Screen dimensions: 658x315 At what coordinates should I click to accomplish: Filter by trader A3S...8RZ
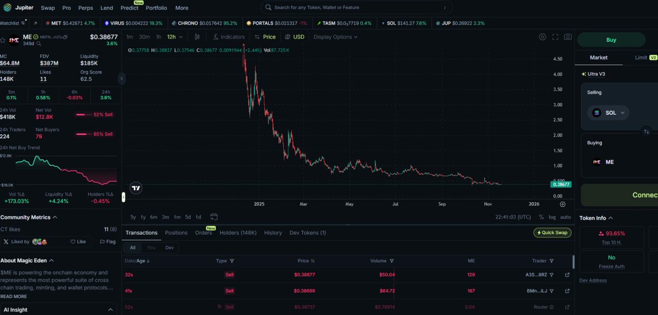coord(552,275)
